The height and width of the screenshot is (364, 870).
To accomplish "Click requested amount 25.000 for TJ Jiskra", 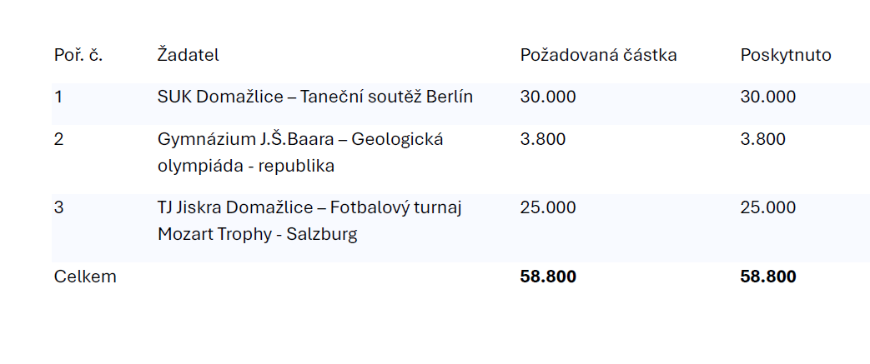I will click(x=548, y=207).
